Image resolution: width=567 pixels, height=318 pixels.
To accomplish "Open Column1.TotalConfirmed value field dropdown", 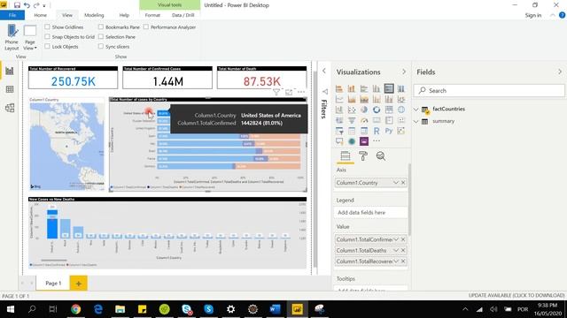I will (396, 239).
